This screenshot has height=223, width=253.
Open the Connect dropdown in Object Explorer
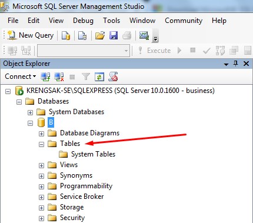tap(21, 76)
